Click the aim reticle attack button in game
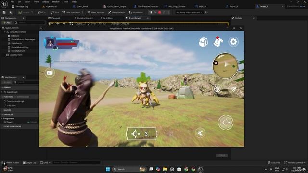The height and width of the screenshot is (173, 308). coord(226,123)
